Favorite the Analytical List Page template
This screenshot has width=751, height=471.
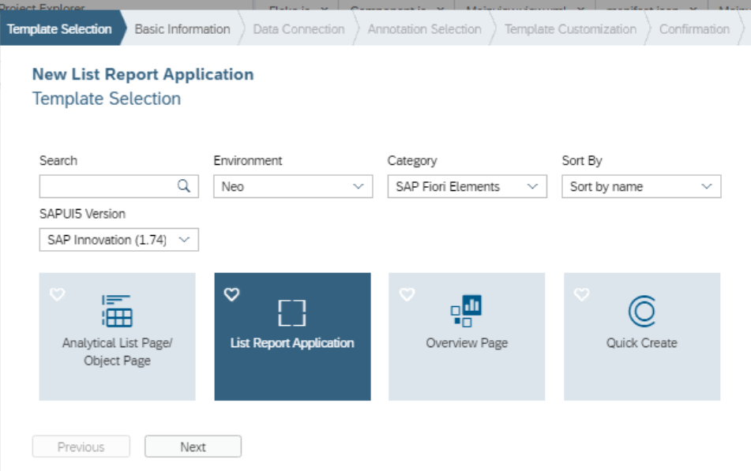(x=57, y=294)
